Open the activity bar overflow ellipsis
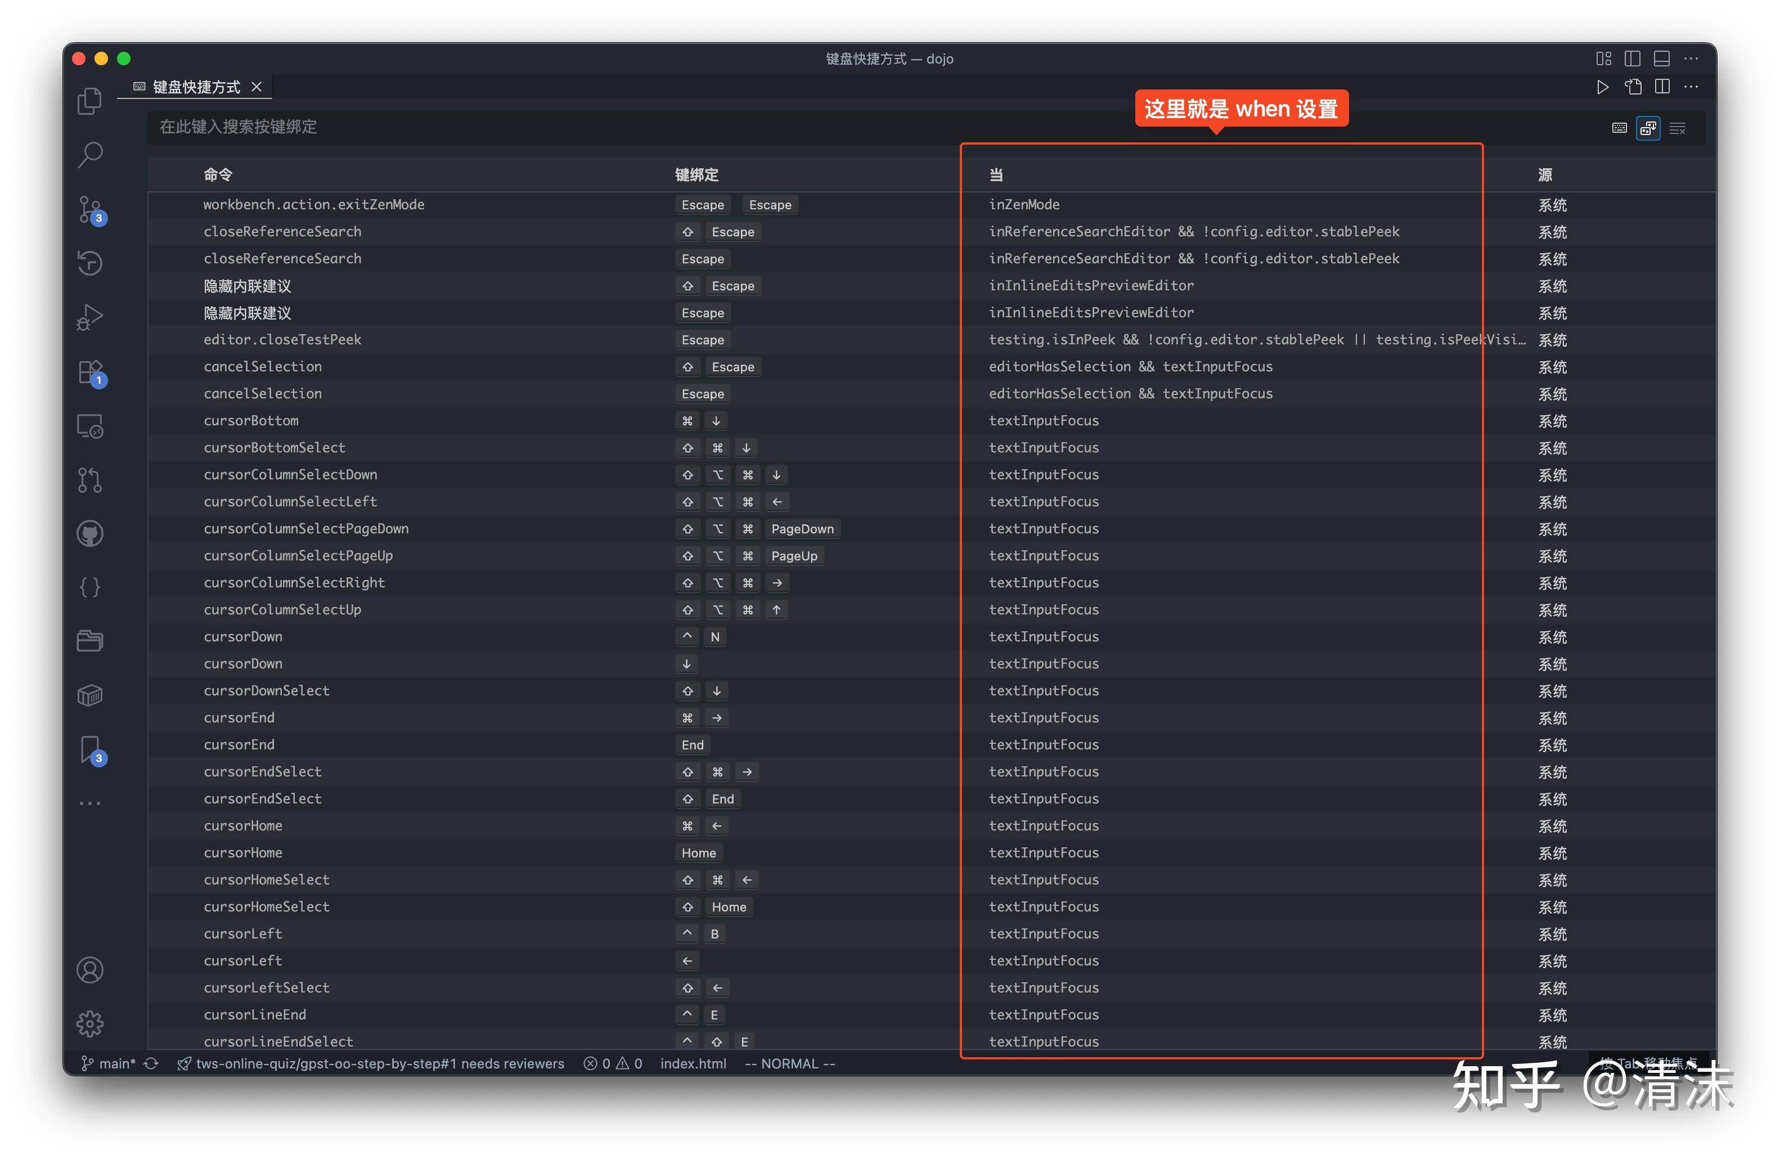Image resolution: width=1780 pixels, height=1159 pixels. click(90, 803)
